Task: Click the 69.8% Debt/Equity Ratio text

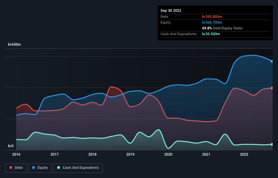Action: point(222,28)
